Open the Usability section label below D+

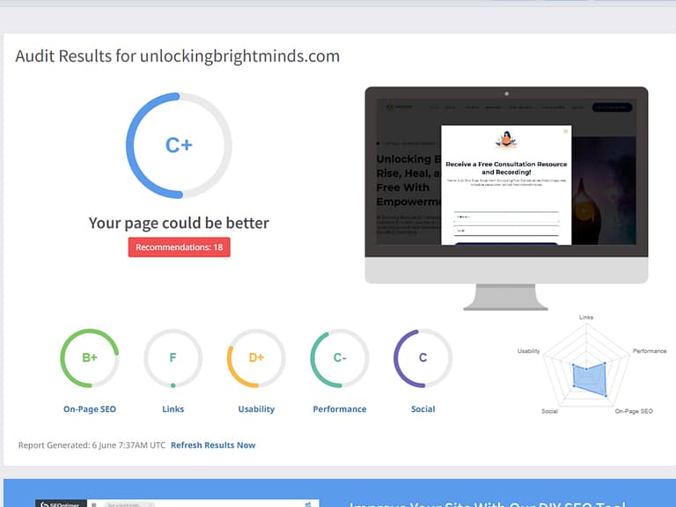click(x=256, y=409)
